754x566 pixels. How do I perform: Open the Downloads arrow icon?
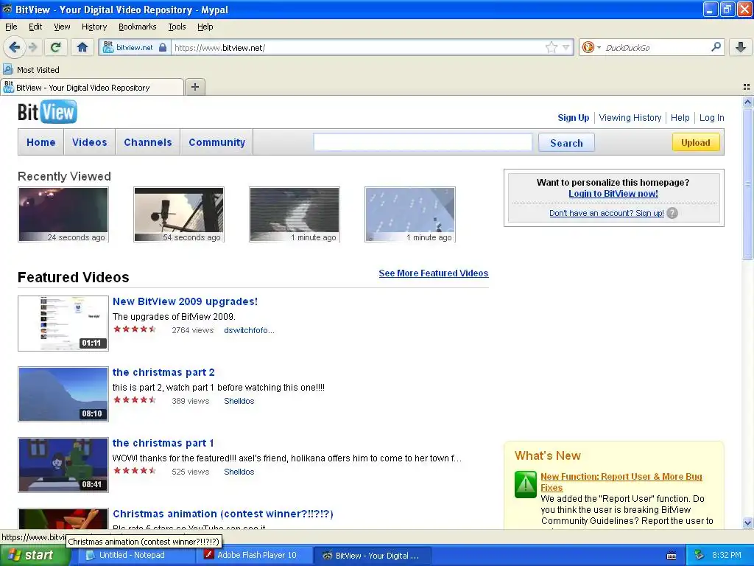point(741,47)
